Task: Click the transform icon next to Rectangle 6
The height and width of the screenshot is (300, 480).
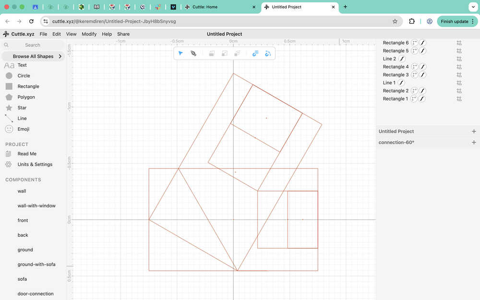Action: (415, 43)
